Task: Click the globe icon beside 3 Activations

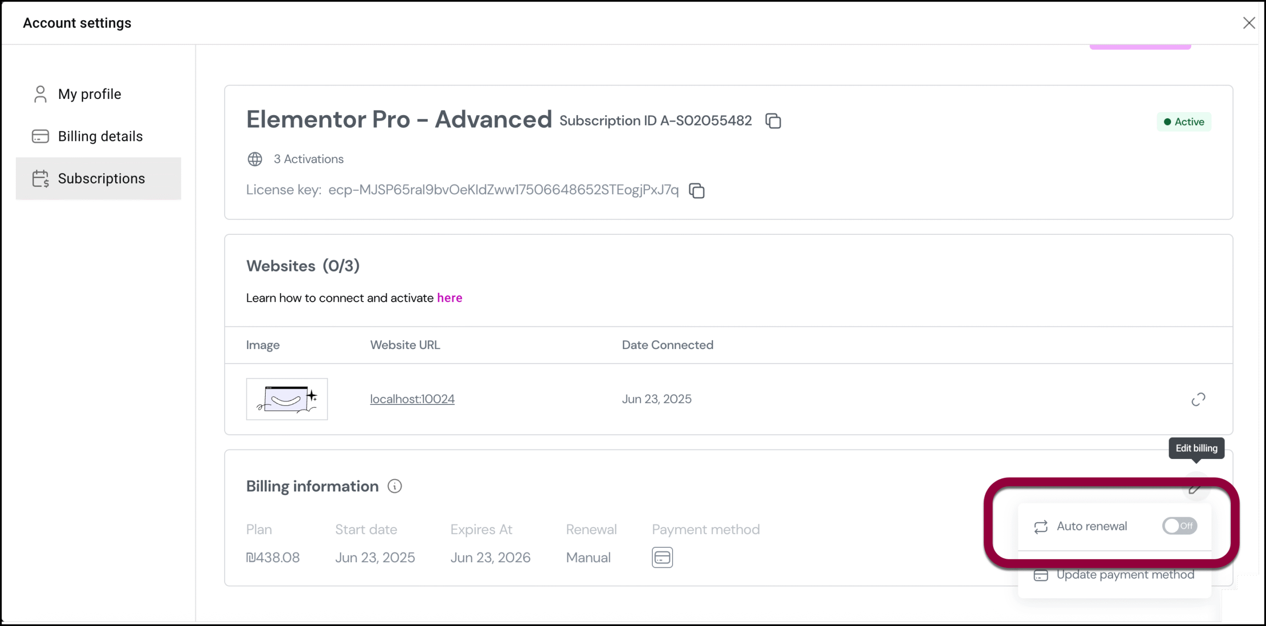Action: (x=255, y=159)
